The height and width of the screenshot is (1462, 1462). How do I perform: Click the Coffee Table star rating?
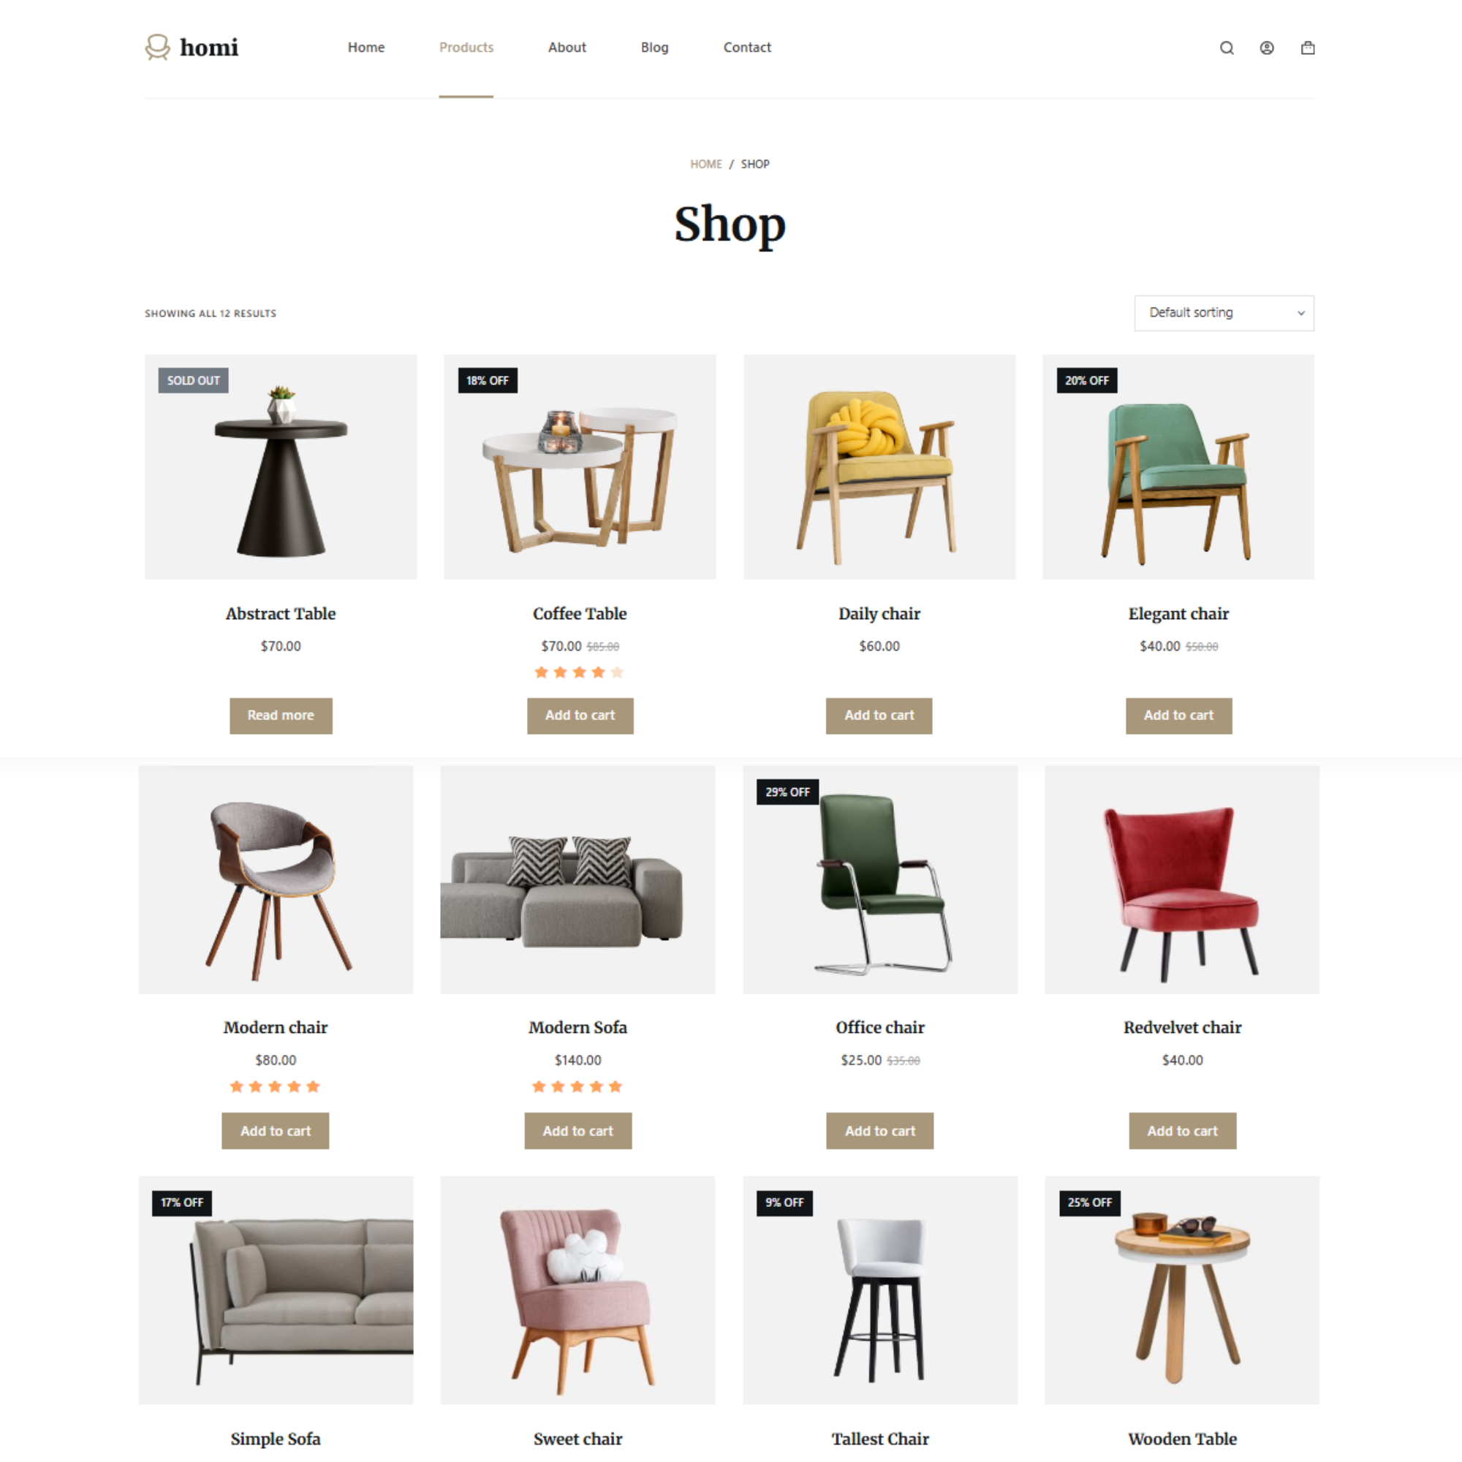pos(579,672)
